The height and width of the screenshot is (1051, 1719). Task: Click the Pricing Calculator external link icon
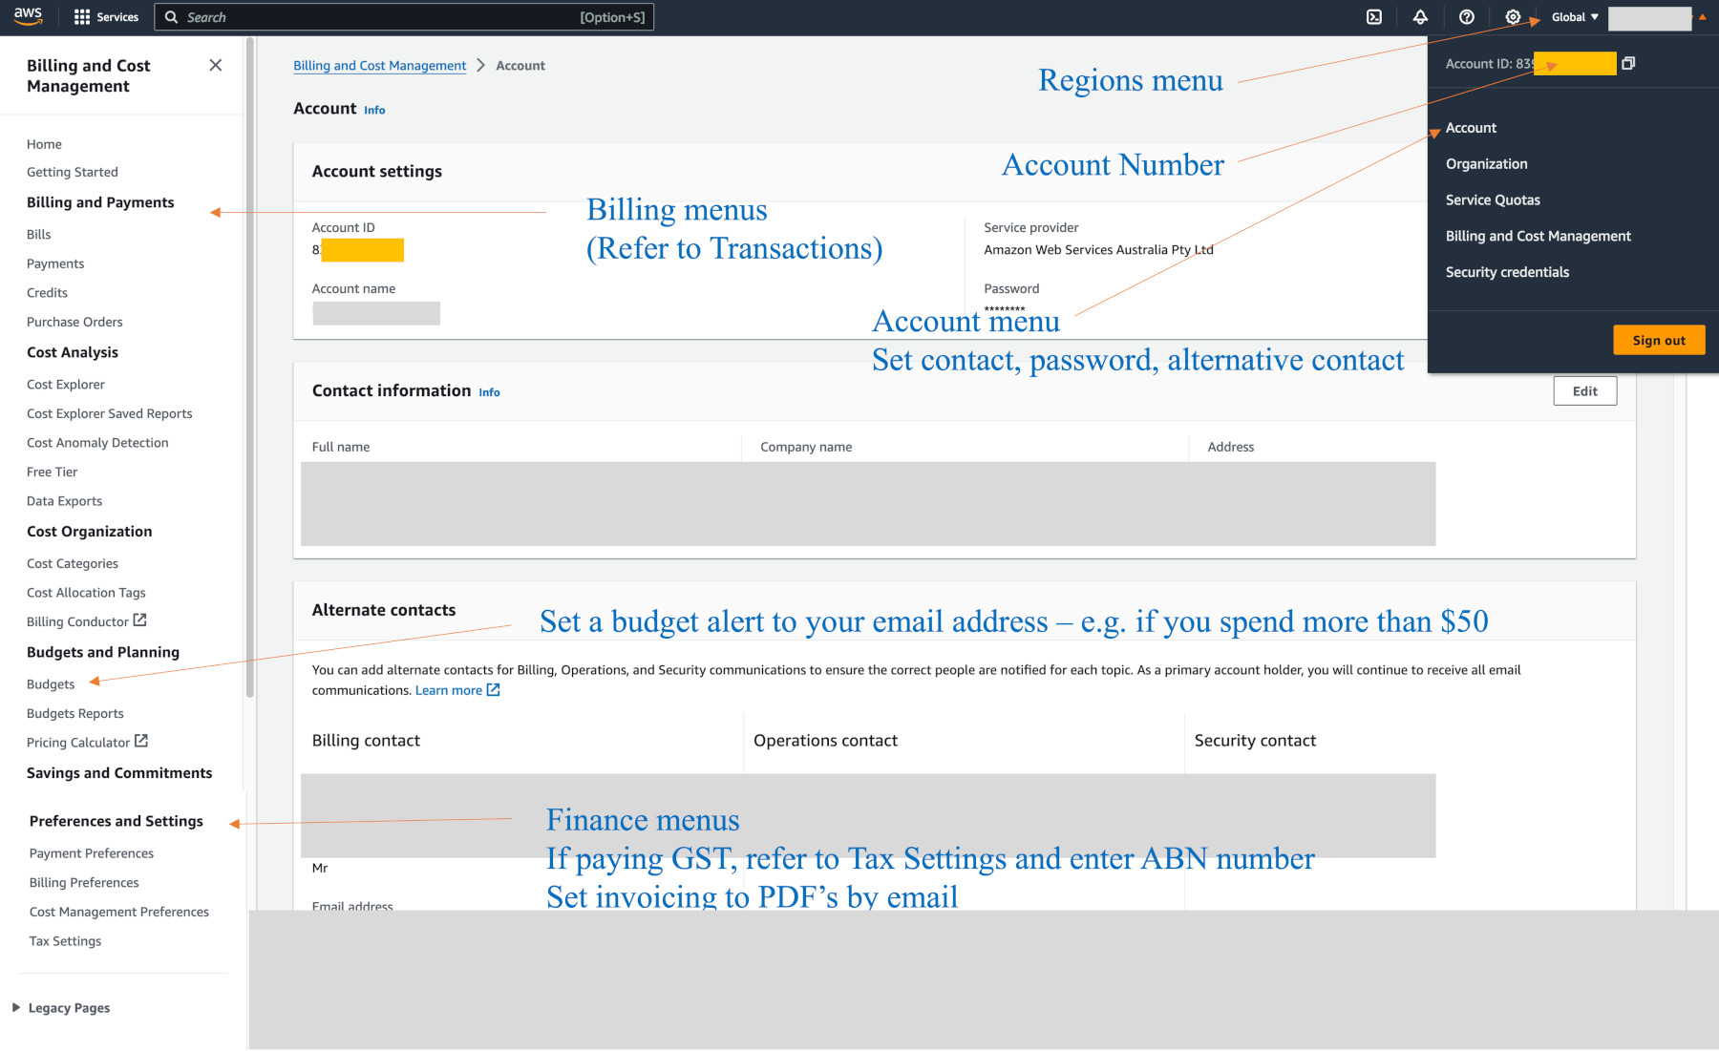click(x=141, y=741)
